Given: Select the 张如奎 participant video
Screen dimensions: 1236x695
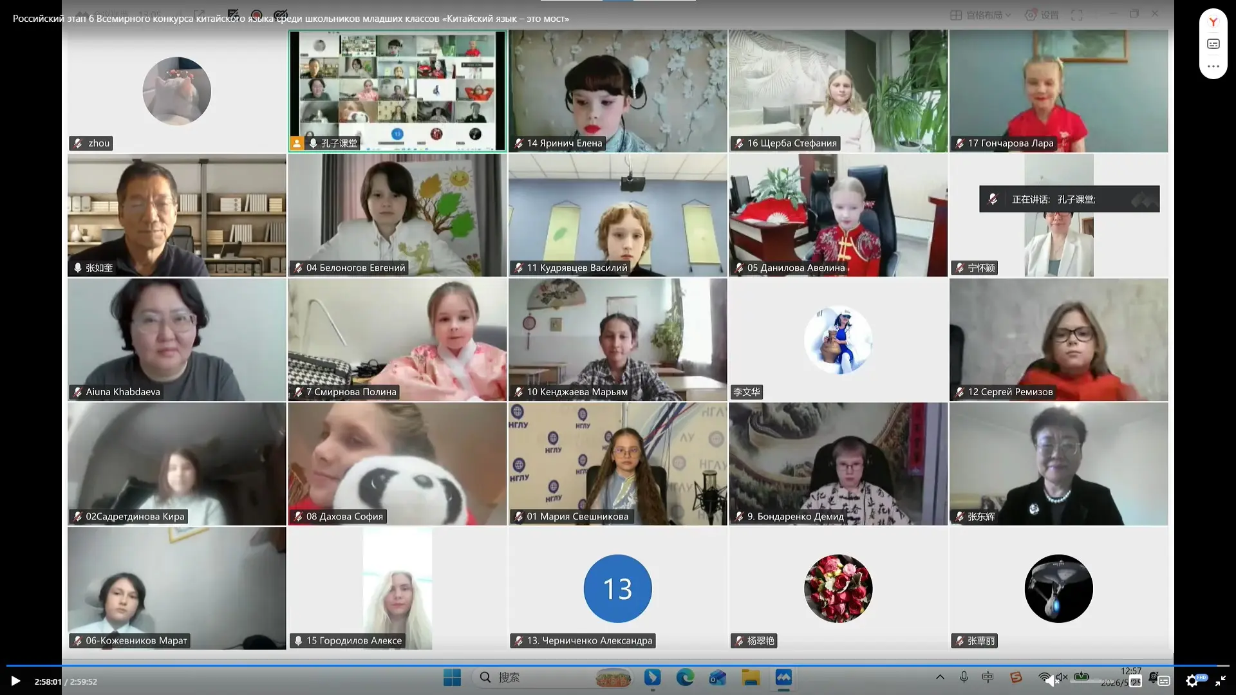Looking at the screenshot, I should point(176,215).
